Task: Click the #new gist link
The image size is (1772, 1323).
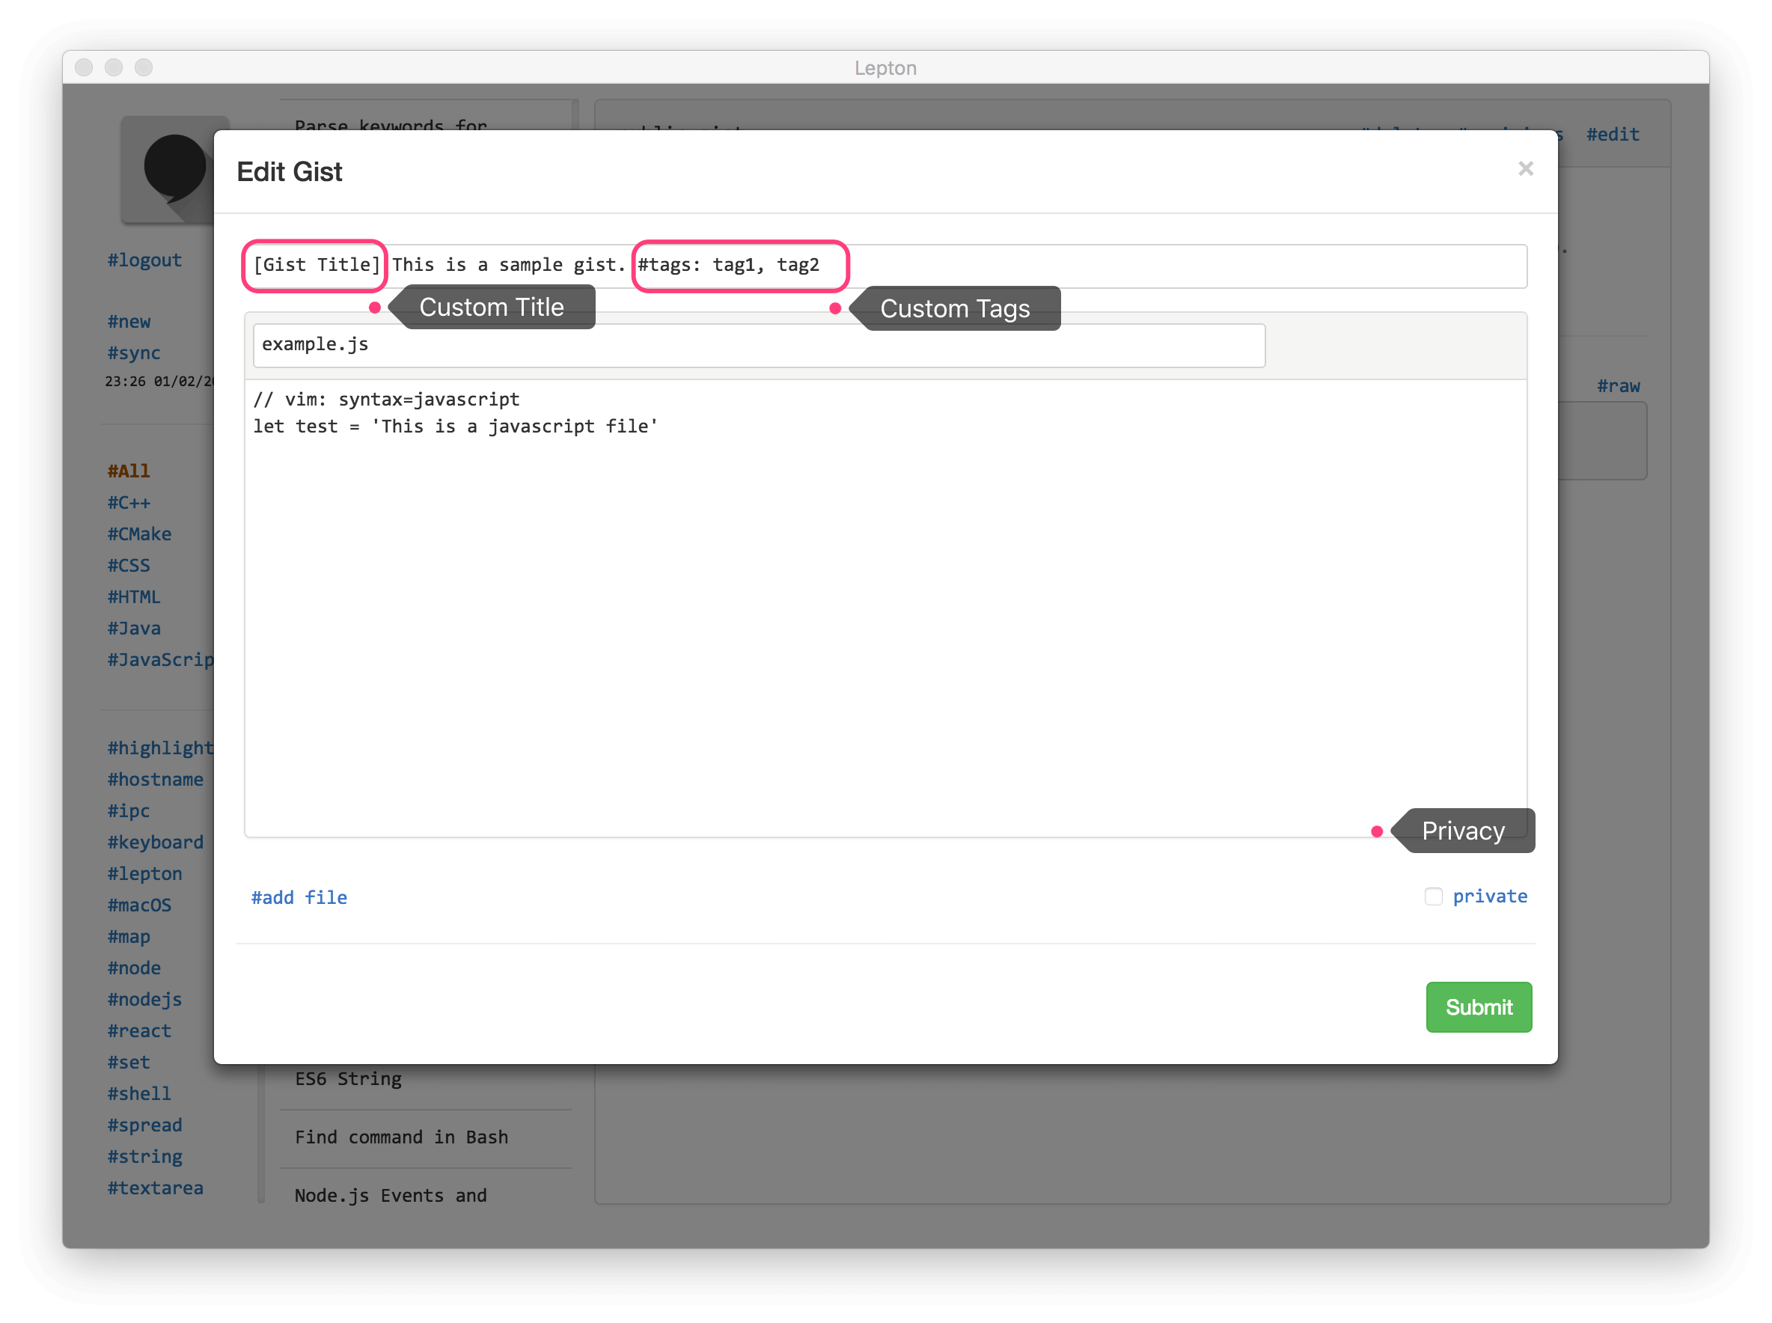Action: point(129,322)
